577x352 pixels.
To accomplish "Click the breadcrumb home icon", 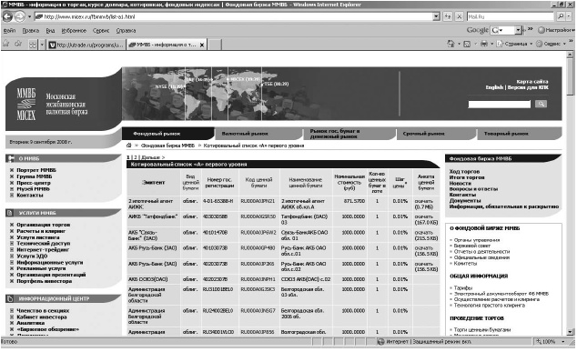I will (129, 146).
